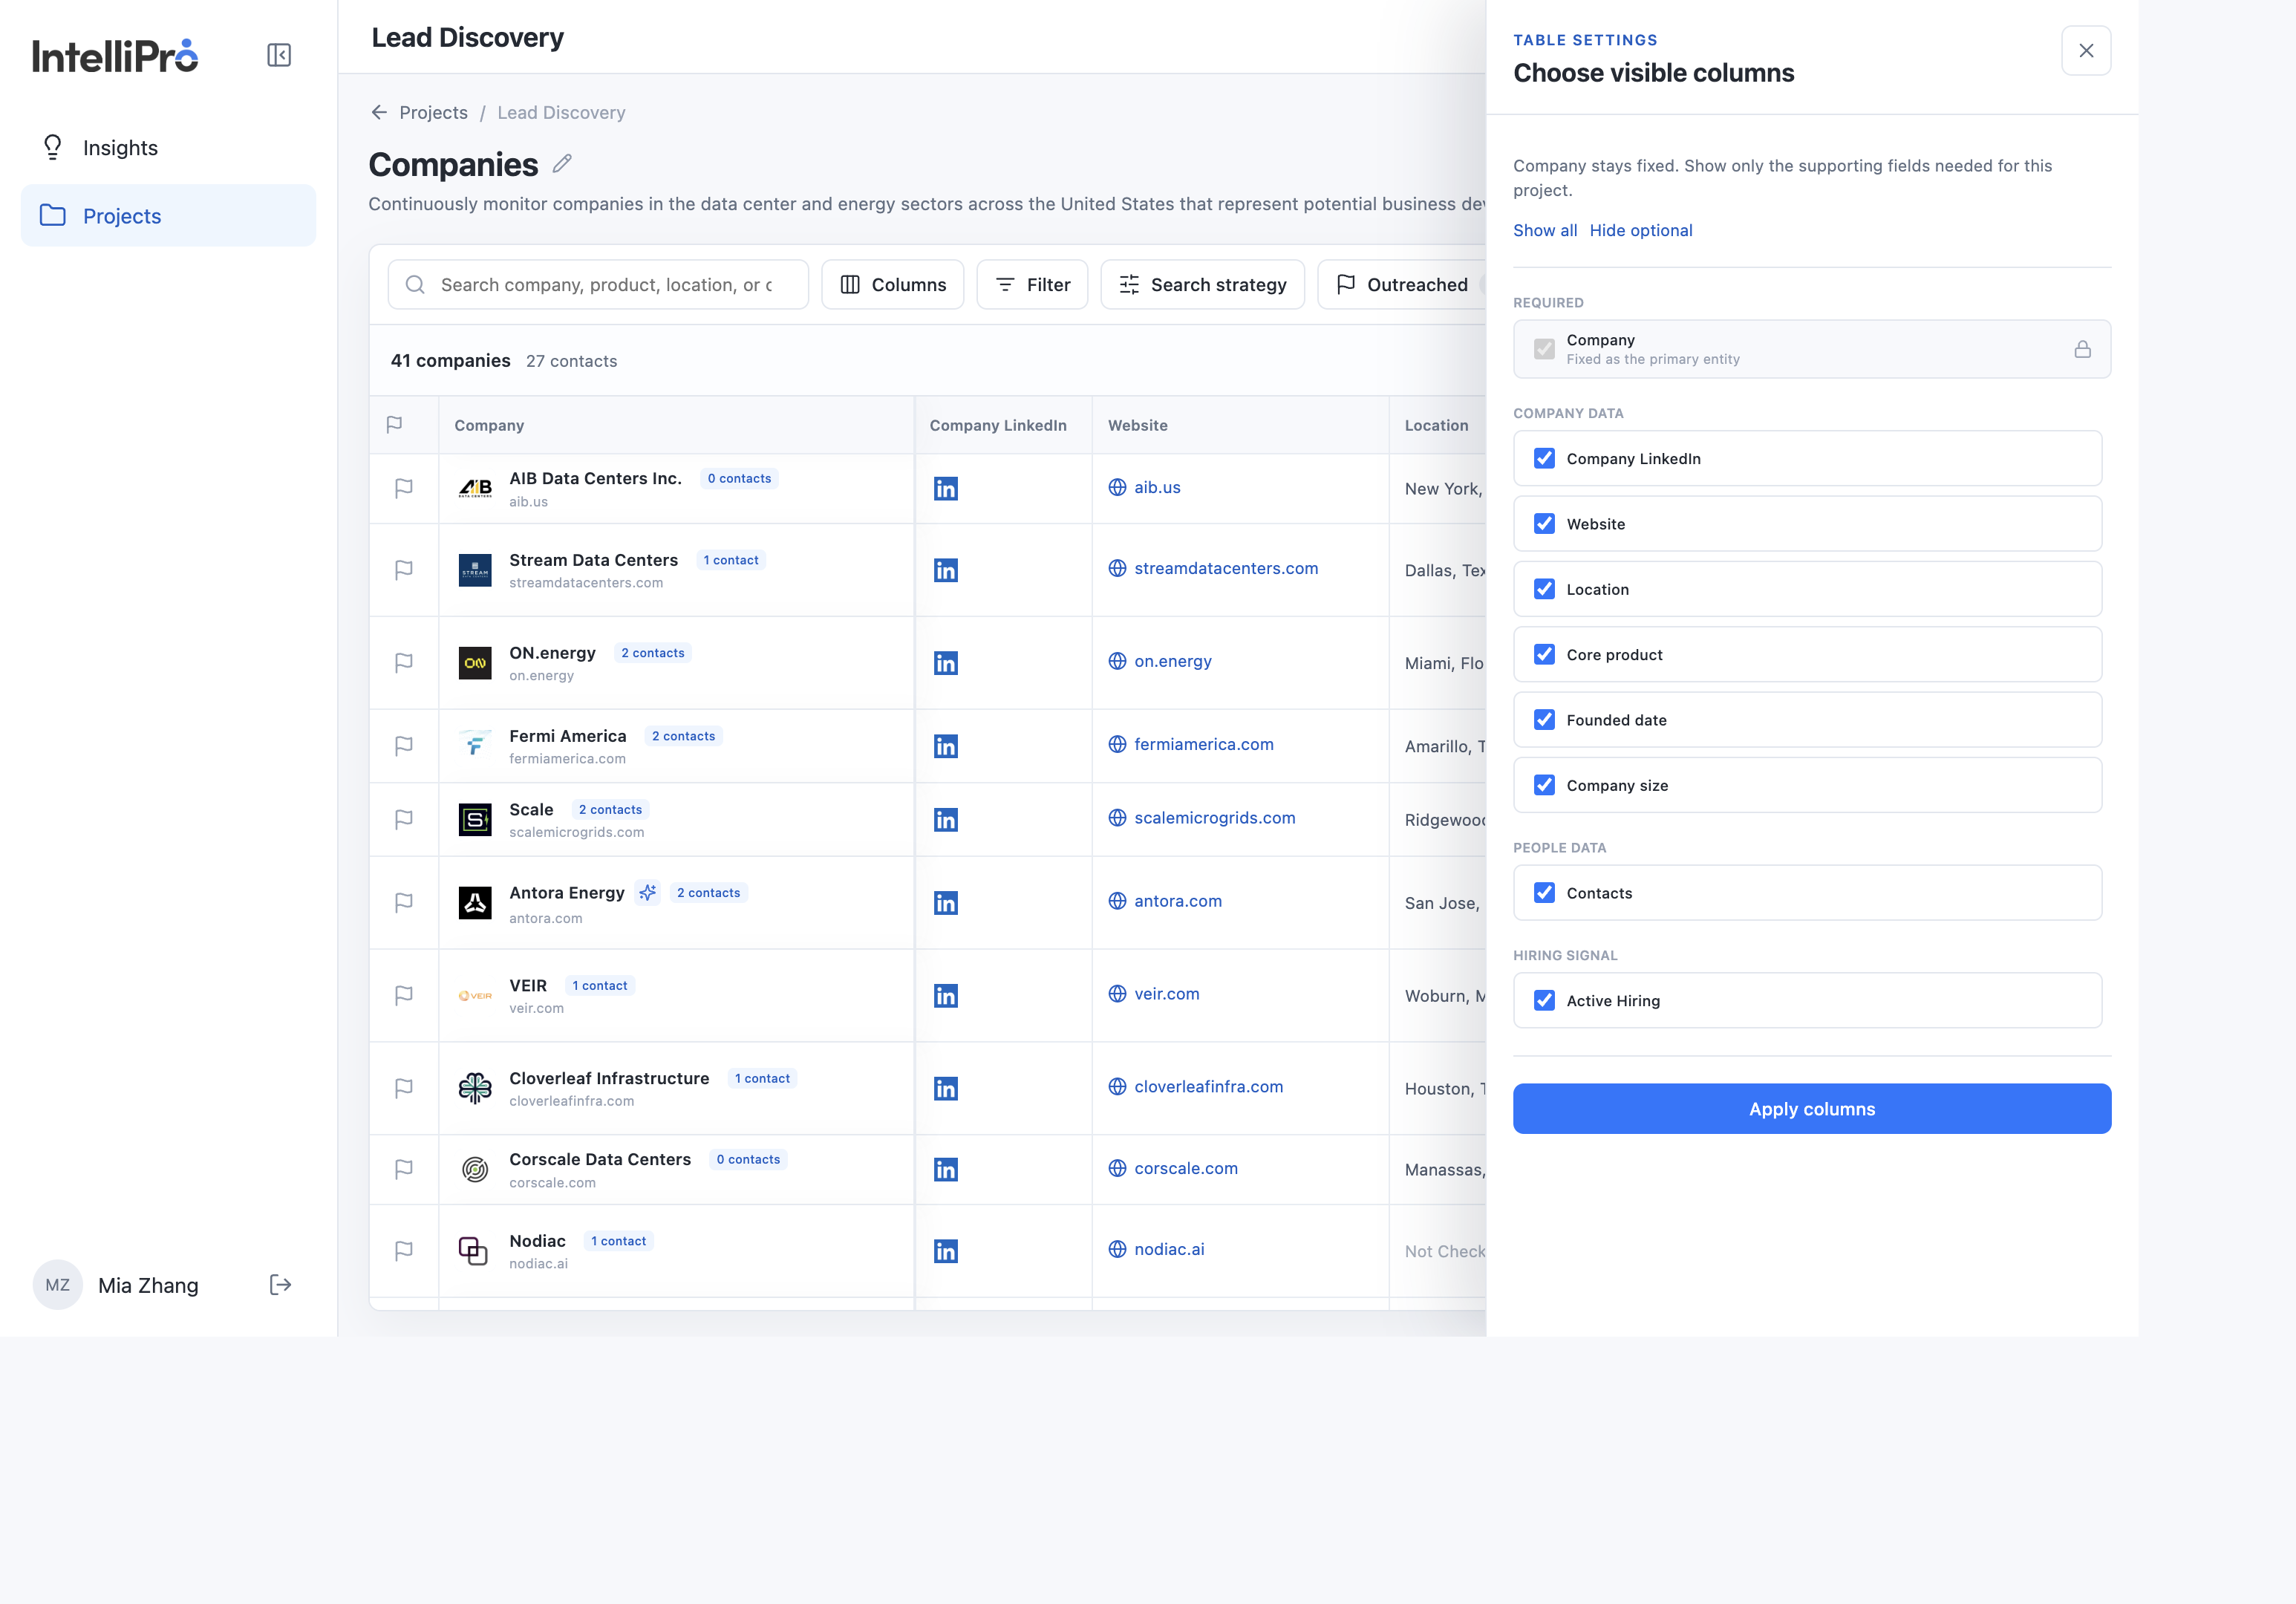Flag the Fermi America row
The height and width of the screenshot is (1604, 2296).
tap(404, 746)
